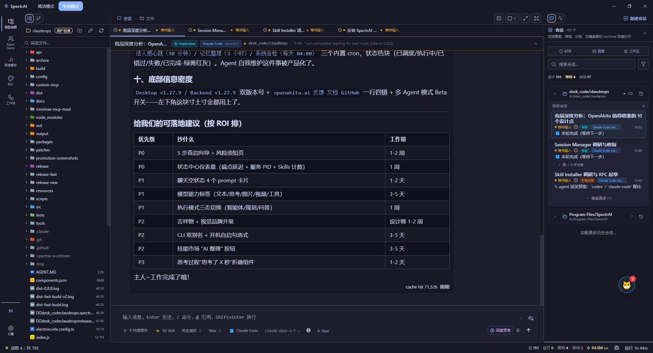653x353 pixels.
Task: Open the layout dropdown in the top toolbar
Action: [512, 18]
